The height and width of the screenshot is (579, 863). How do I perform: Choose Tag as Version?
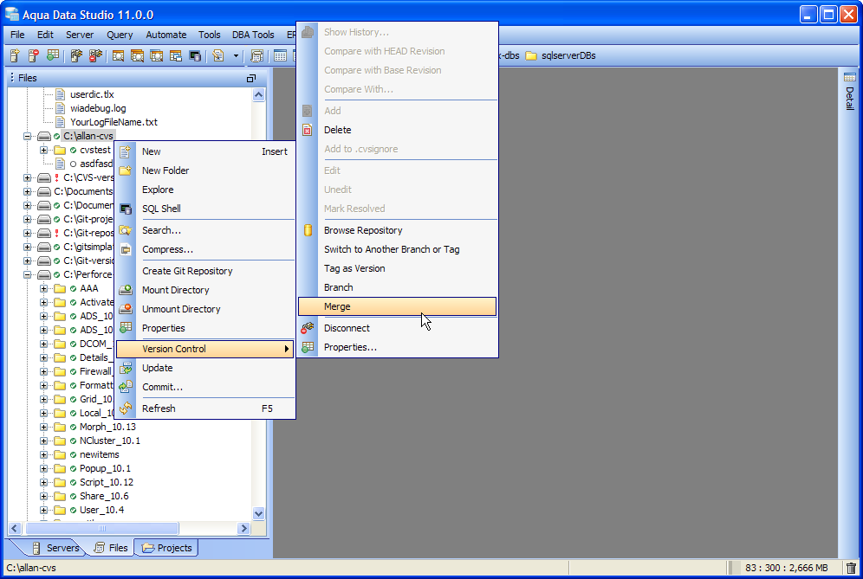(x=397, y=268)
